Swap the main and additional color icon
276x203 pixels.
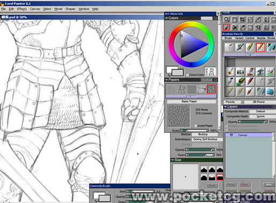coord(169,76)
